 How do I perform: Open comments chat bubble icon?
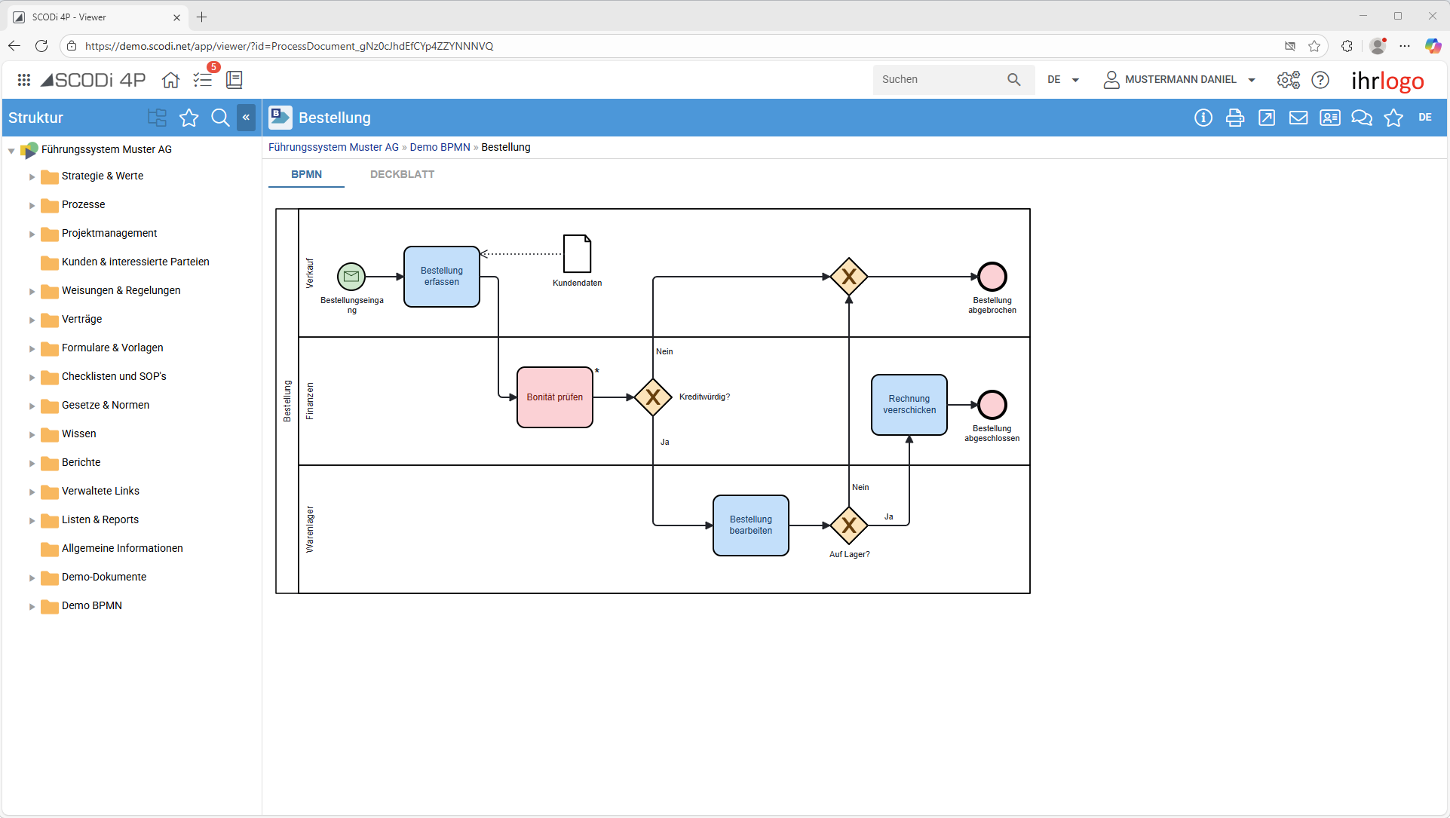(1361, 118)
